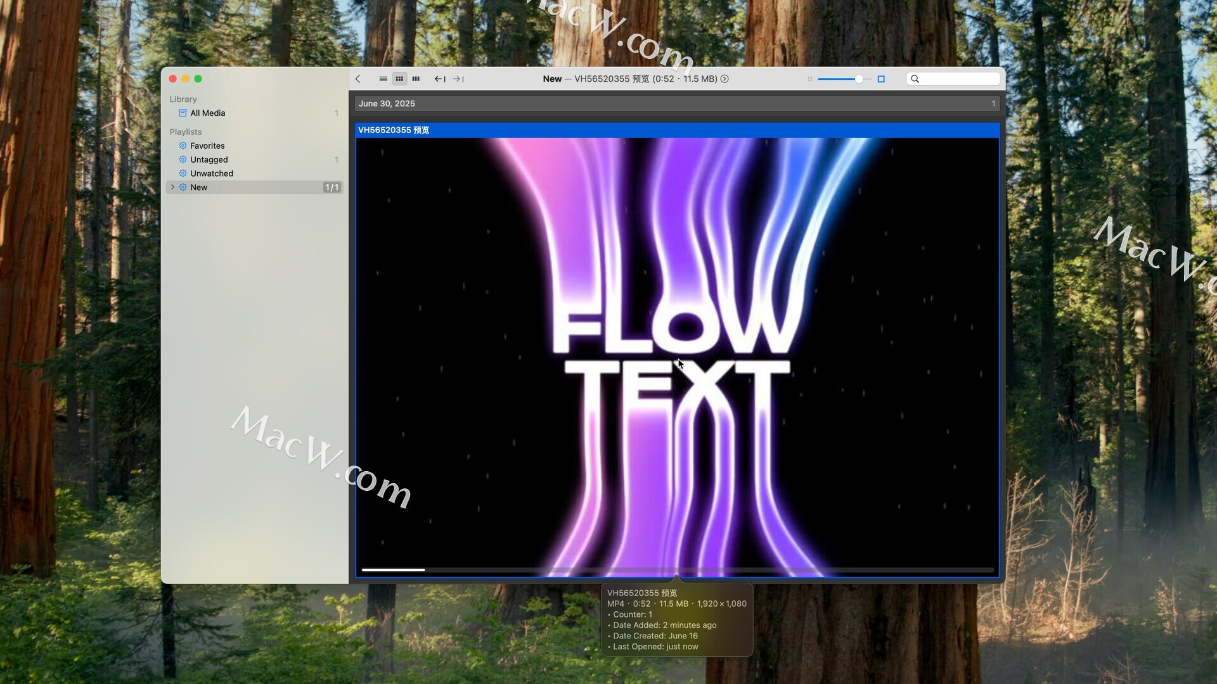Click the June 30, 2025 section header
1217x684 pixels.
tap(677, 103)
